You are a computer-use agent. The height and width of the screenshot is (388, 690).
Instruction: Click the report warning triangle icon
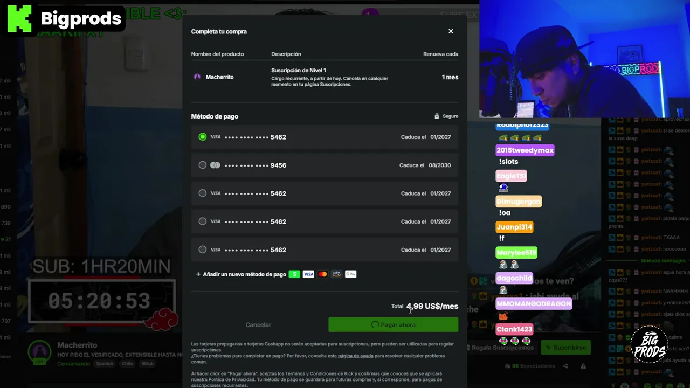(583, 366)
